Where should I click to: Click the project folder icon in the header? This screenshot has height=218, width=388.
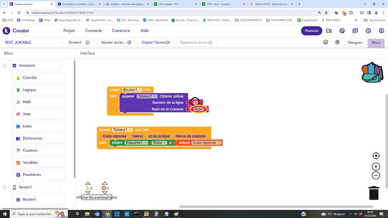pyautogui.click(x=329, y=31)
